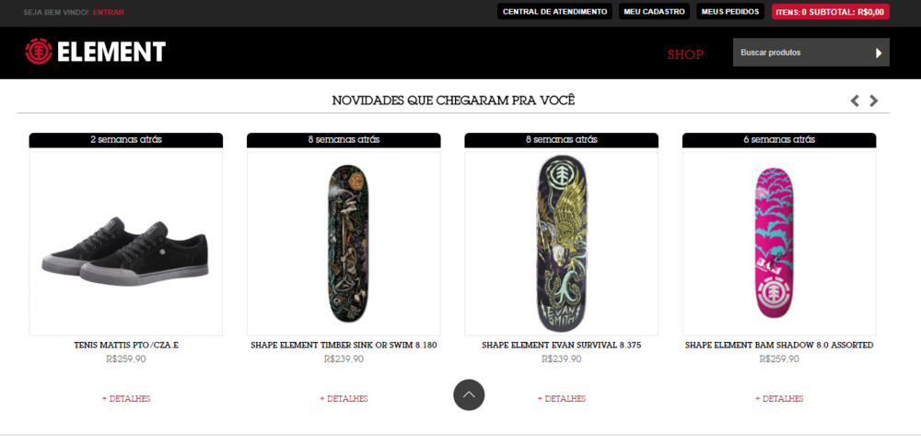
Task: Open the Evan Survival deck image
Action: (x=562, y=244)
